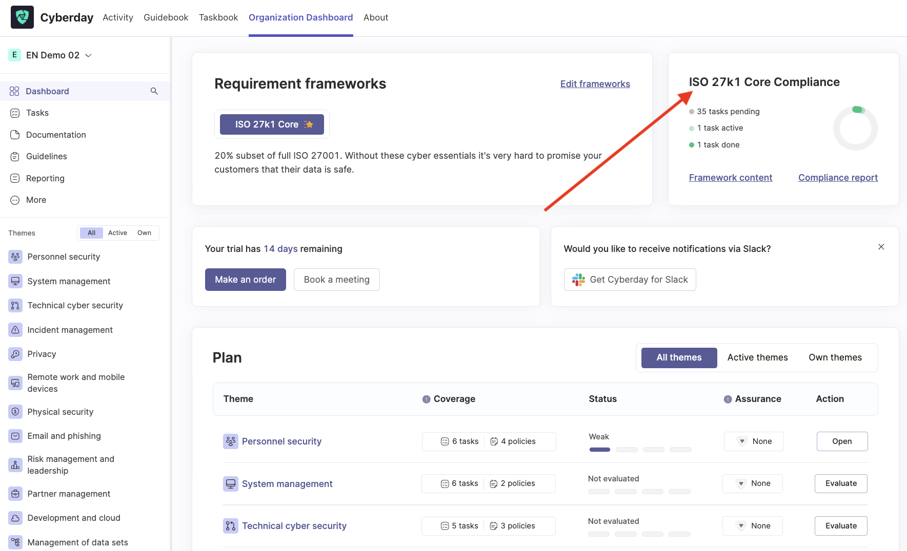The width and height of the screenshot is (907, 551).
Task: Click the Dashboard grid icon in sidebar
Action: [14, 91]
